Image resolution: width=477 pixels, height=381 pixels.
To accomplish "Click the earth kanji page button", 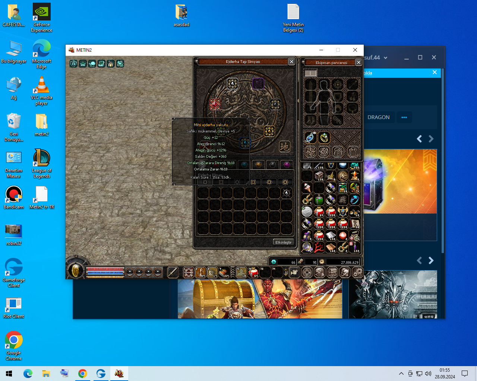I will [x=285, y=147].
